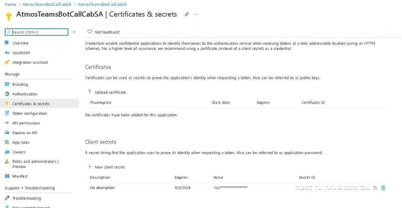Viewport: 402px width, 208px height.
Task: Collapse the sidebar with double-chevron icon
Action: 74,32
